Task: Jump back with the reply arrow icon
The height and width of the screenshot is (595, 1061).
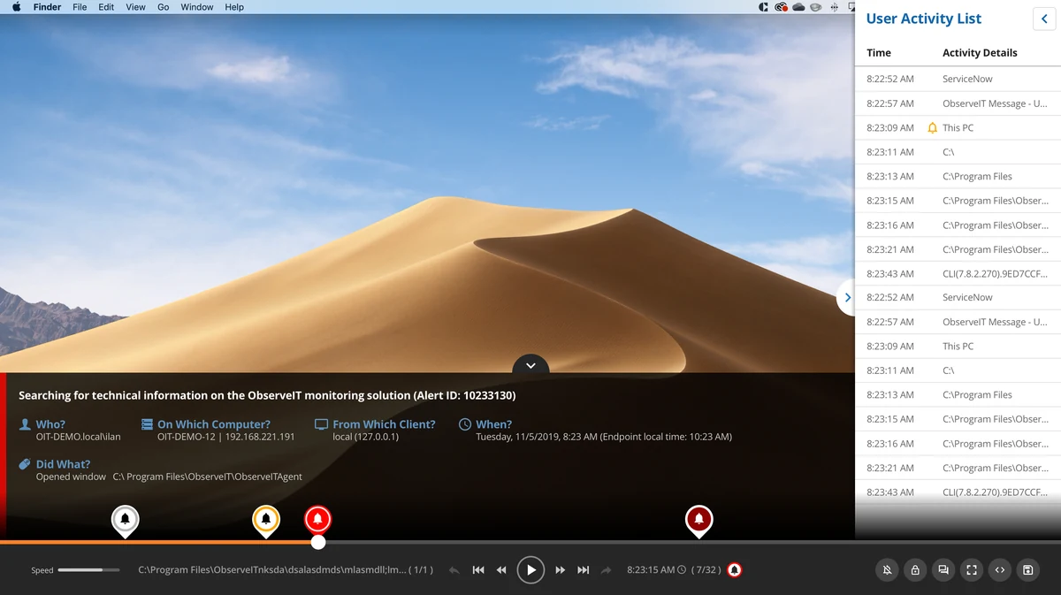Action: (x=454, y=570)
